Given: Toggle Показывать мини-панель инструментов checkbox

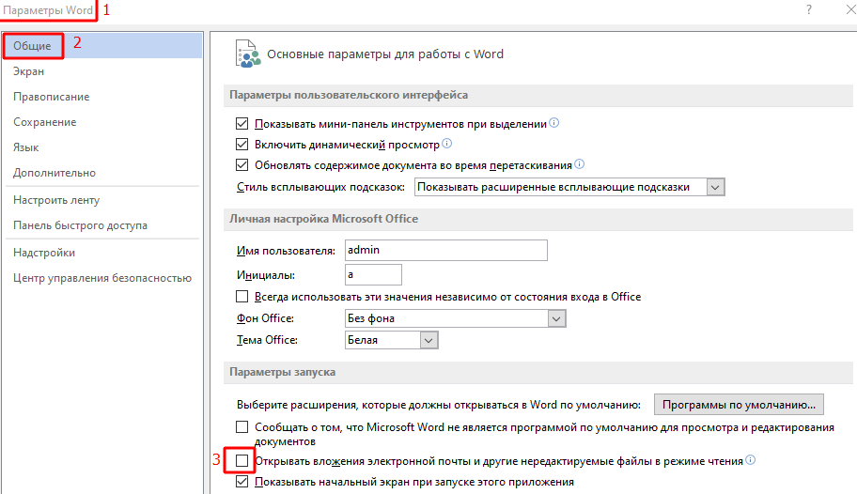Looking at the screenshot, I should 242,124.
